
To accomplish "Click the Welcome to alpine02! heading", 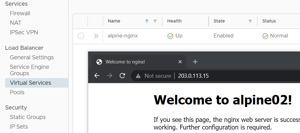I will click(223, 100).
